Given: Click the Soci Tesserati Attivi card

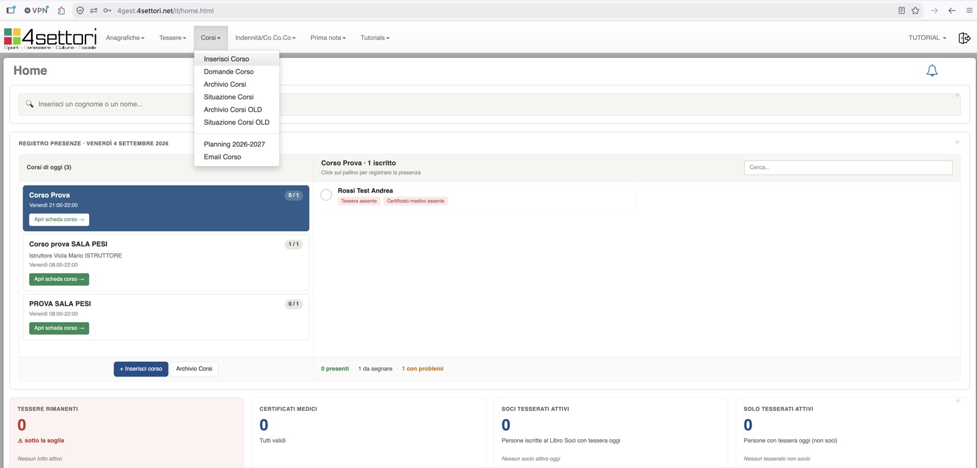Looking at the screenshot, I should [611, 433].
